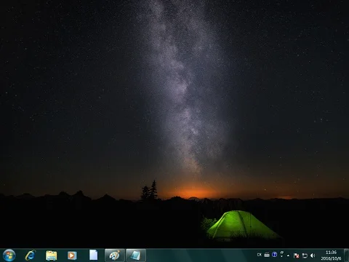Show hidden tray icons arrow

288,255
